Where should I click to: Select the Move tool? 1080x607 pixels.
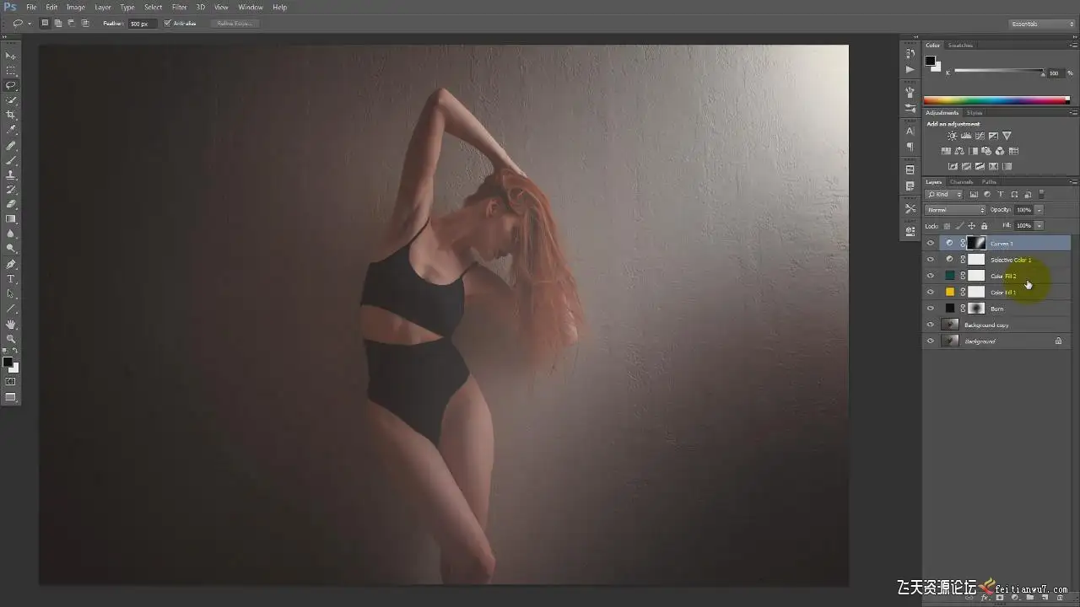(11, 56)
